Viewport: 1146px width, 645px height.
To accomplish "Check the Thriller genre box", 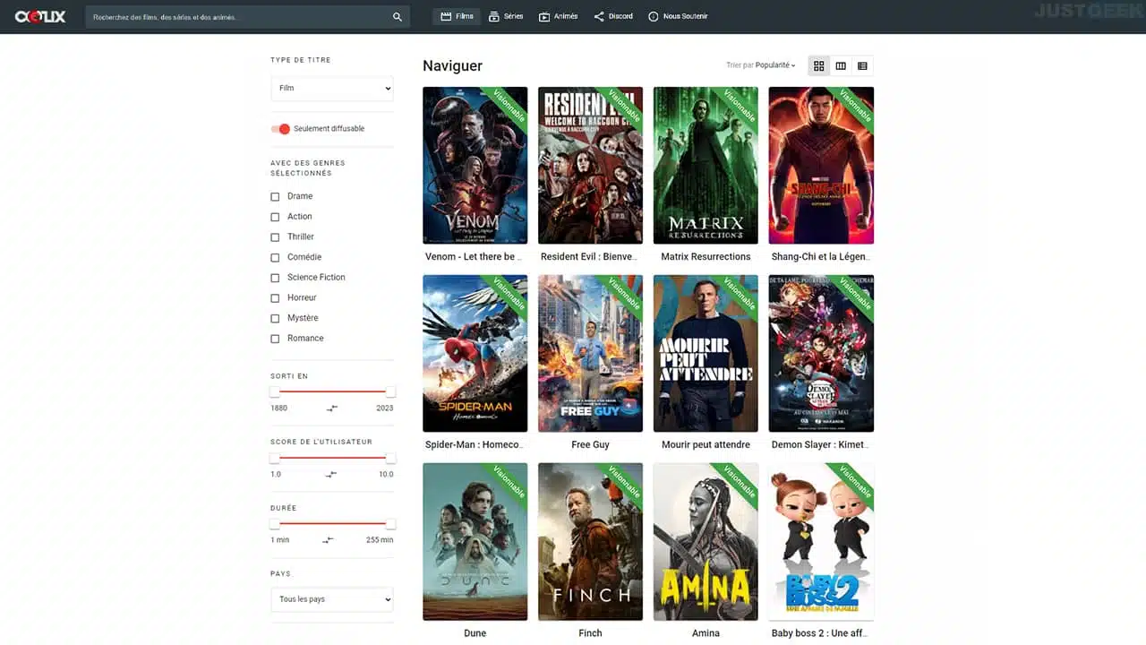I will (275, 237).
